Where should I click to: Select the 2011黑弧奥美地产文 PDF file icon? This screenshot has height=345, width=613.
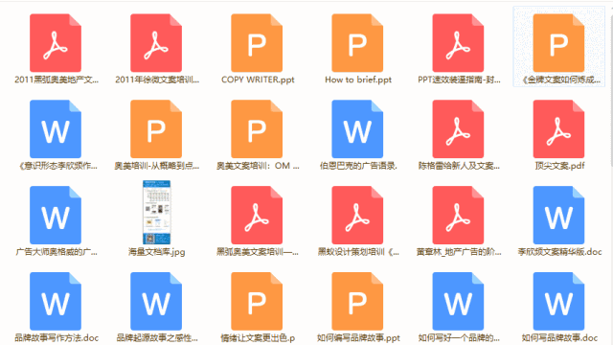click(56, 43)
